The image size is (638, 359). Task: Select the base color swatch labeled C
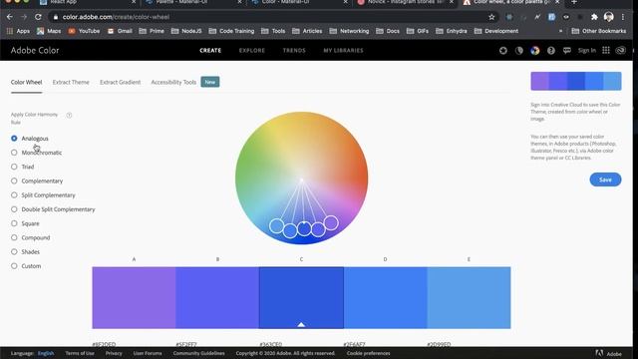coord(301,297)
